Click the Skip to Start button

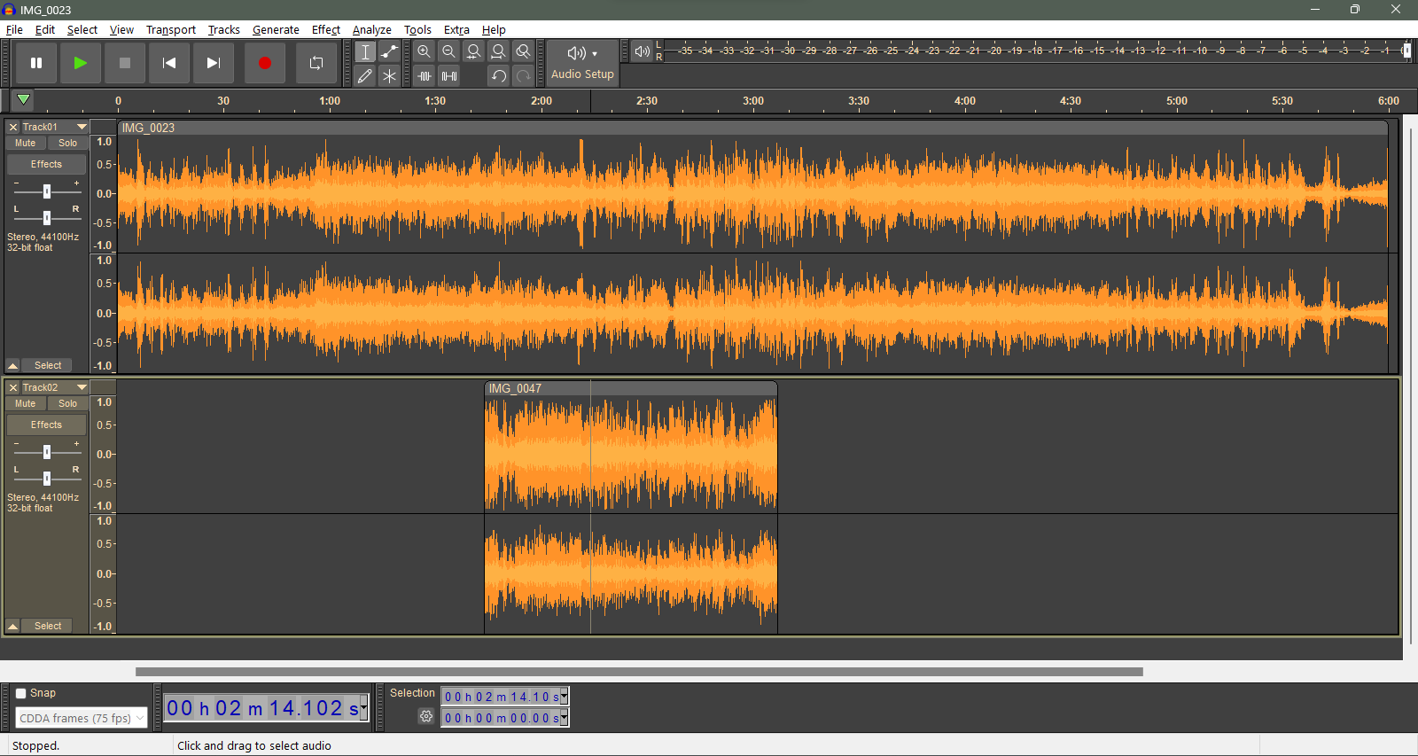pyautogui.click(x=168, y=63)
